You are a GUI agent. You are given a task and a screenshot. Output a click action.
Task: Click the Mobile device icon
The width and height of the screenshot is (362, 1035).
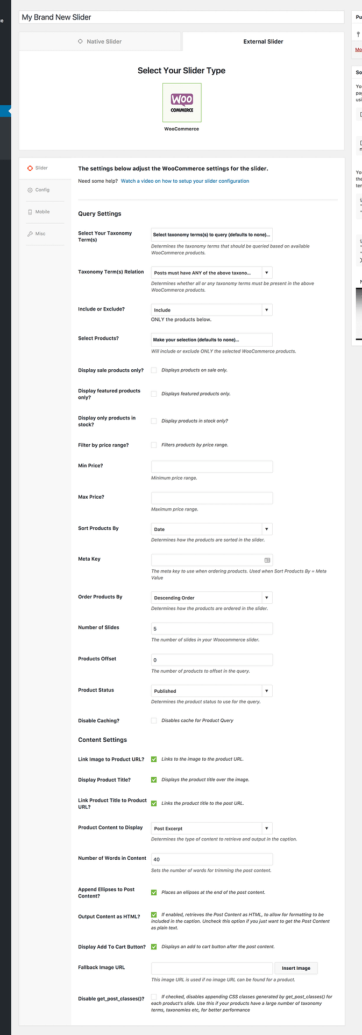point(30,212)
